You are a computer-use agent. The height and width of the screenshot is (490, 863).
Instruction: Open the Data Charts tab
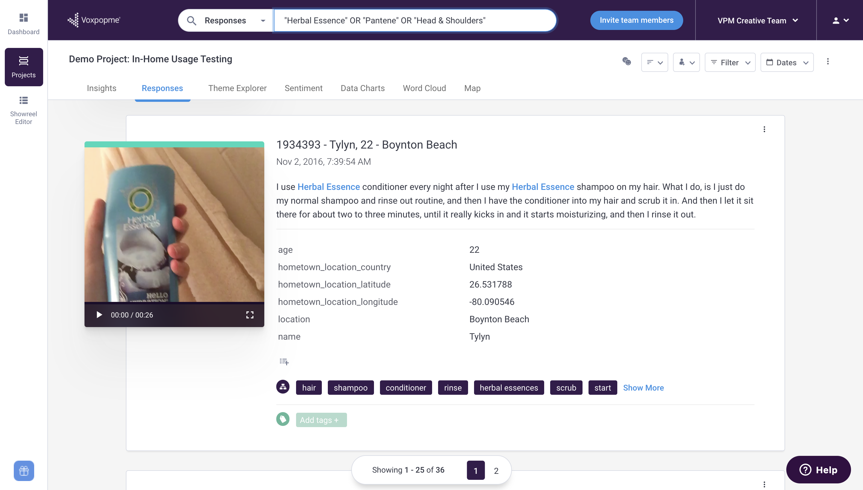pyautogui.click(x=363, y=88)
